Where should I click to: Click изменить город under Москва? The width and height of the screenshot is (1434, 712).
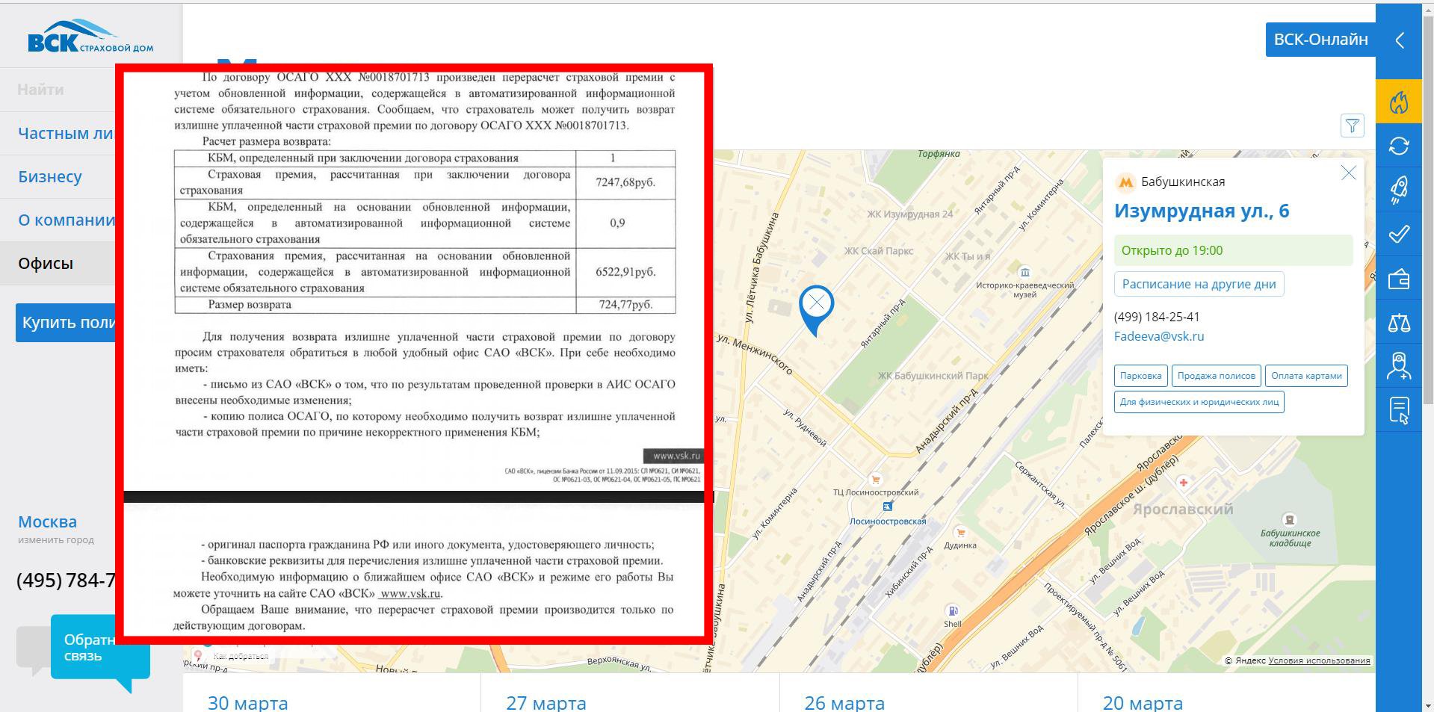[56, 540]
